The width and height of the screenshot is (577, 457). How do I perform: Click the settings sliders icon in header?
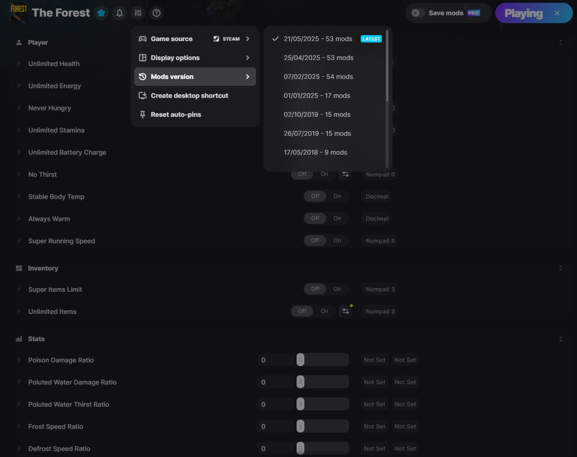click(x=138, y=13)
